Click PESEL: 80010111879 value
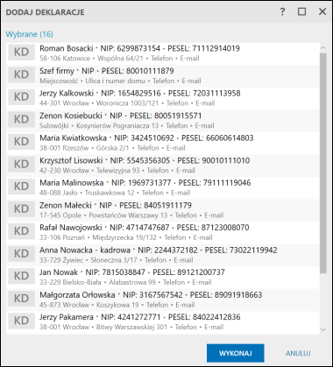The height and width of the screenshot is (367, 333). tap(138, 71)
